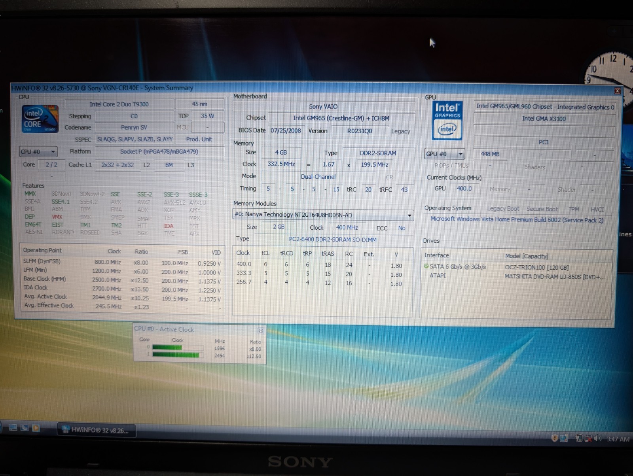
Task: Click the EM64T feature flag
Action: pos(33,225)
